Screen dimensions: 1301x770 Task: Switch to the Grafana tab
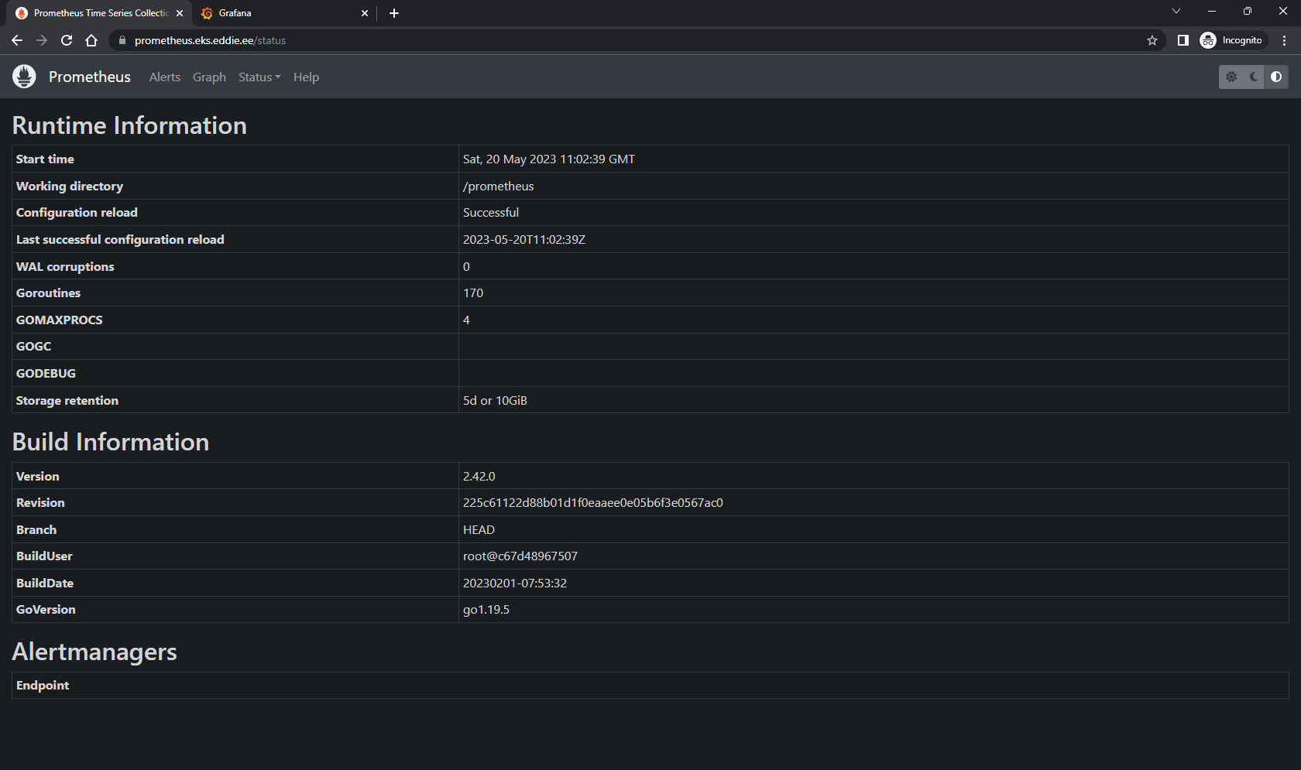(x=283, y=13)
